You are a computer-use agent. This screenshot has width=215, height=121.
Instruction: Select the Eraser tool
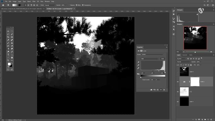pyautogui.click(x=12, y=46)
